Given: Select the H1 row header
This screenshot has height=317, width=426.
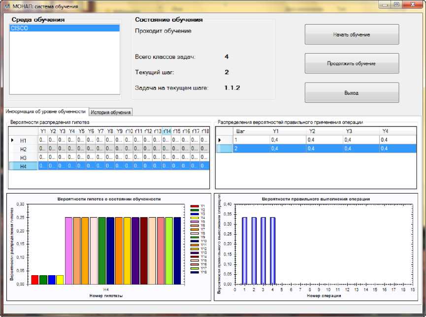Looking at the screenshot, I should 23,141.
